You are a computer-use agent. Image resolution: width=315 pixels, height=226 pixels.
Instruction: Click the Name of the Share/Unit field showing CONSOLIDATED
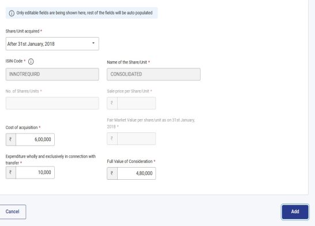click(x=153, y=74)
